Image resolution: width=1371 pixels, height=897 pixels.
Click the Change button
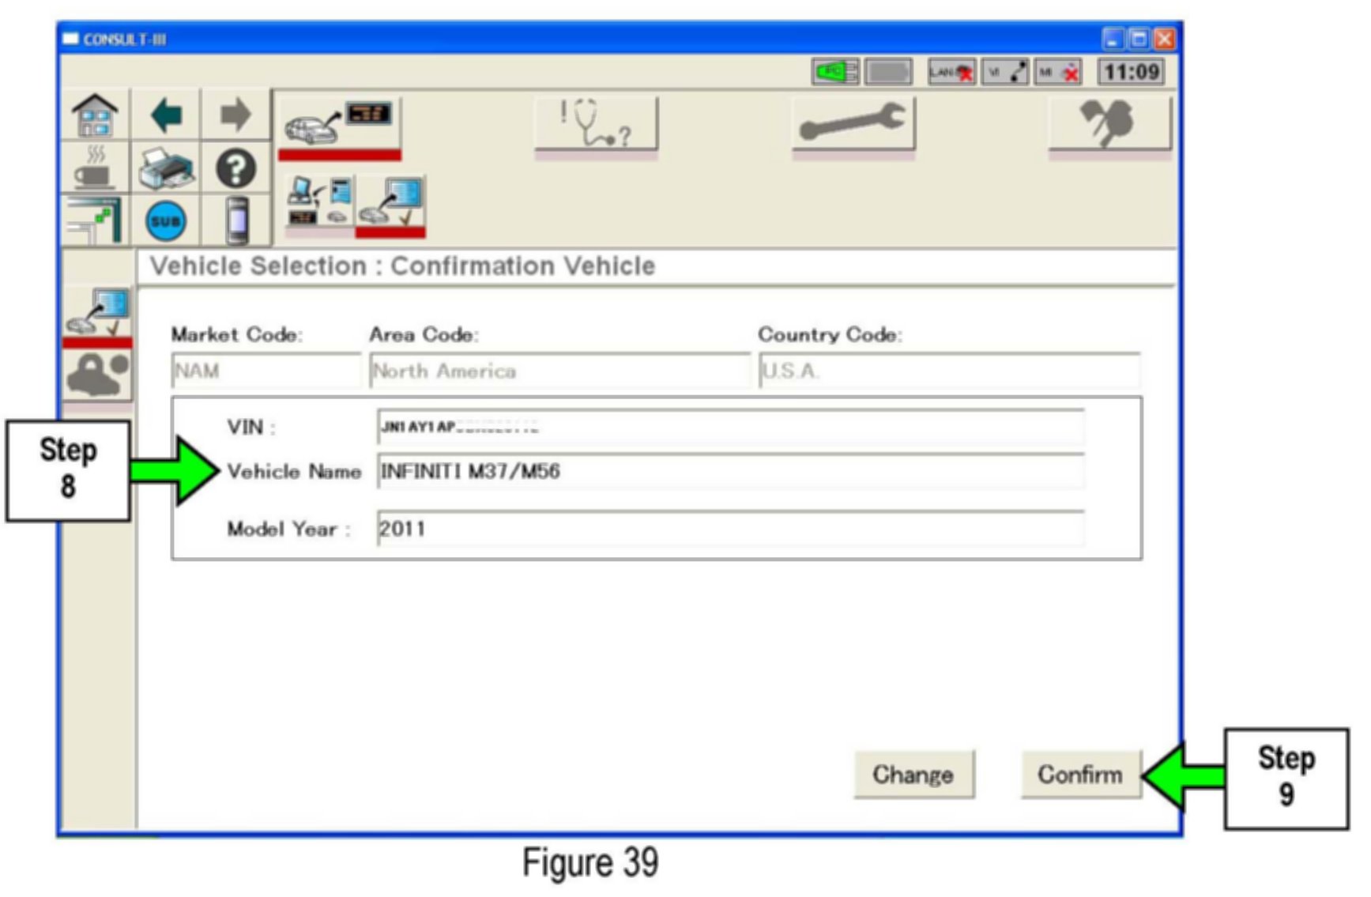click(x=914, y=775)
